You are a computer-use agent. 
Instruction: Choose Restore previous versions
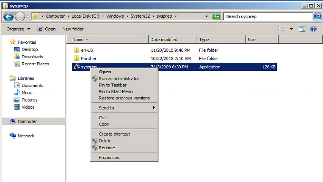124,98
